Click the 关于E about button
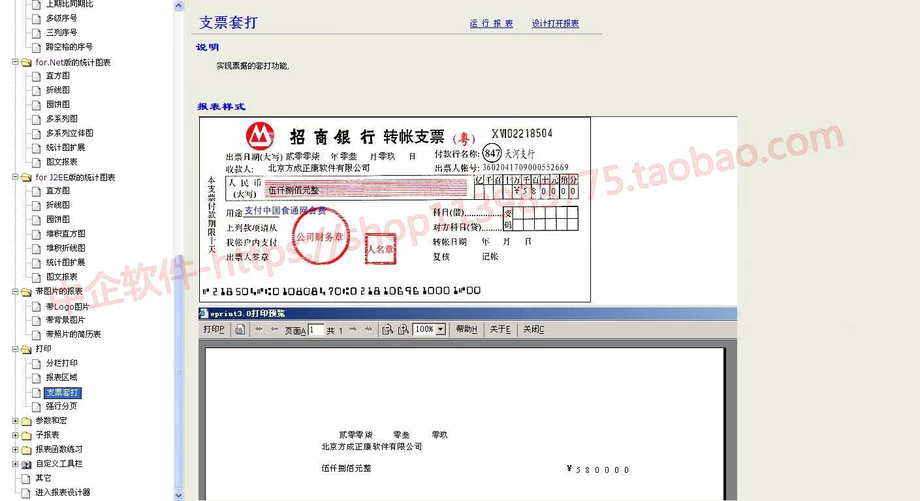Image resolution: width=920 pixels, height=501 pixels. [x=500, y=330]
